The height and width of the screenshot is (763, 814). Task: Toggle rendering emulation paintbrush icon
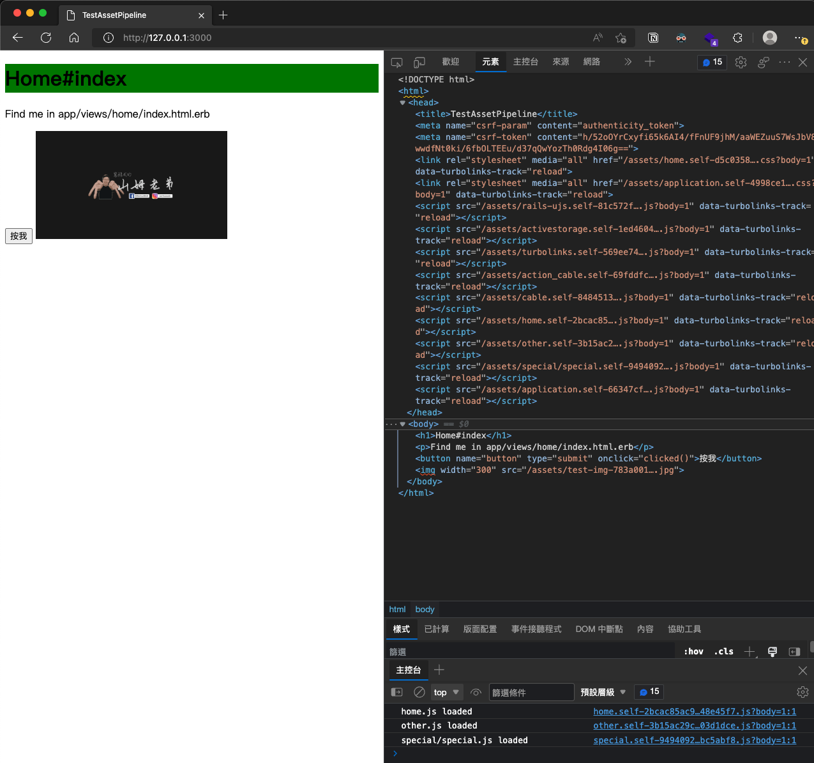tap(773, 651)
